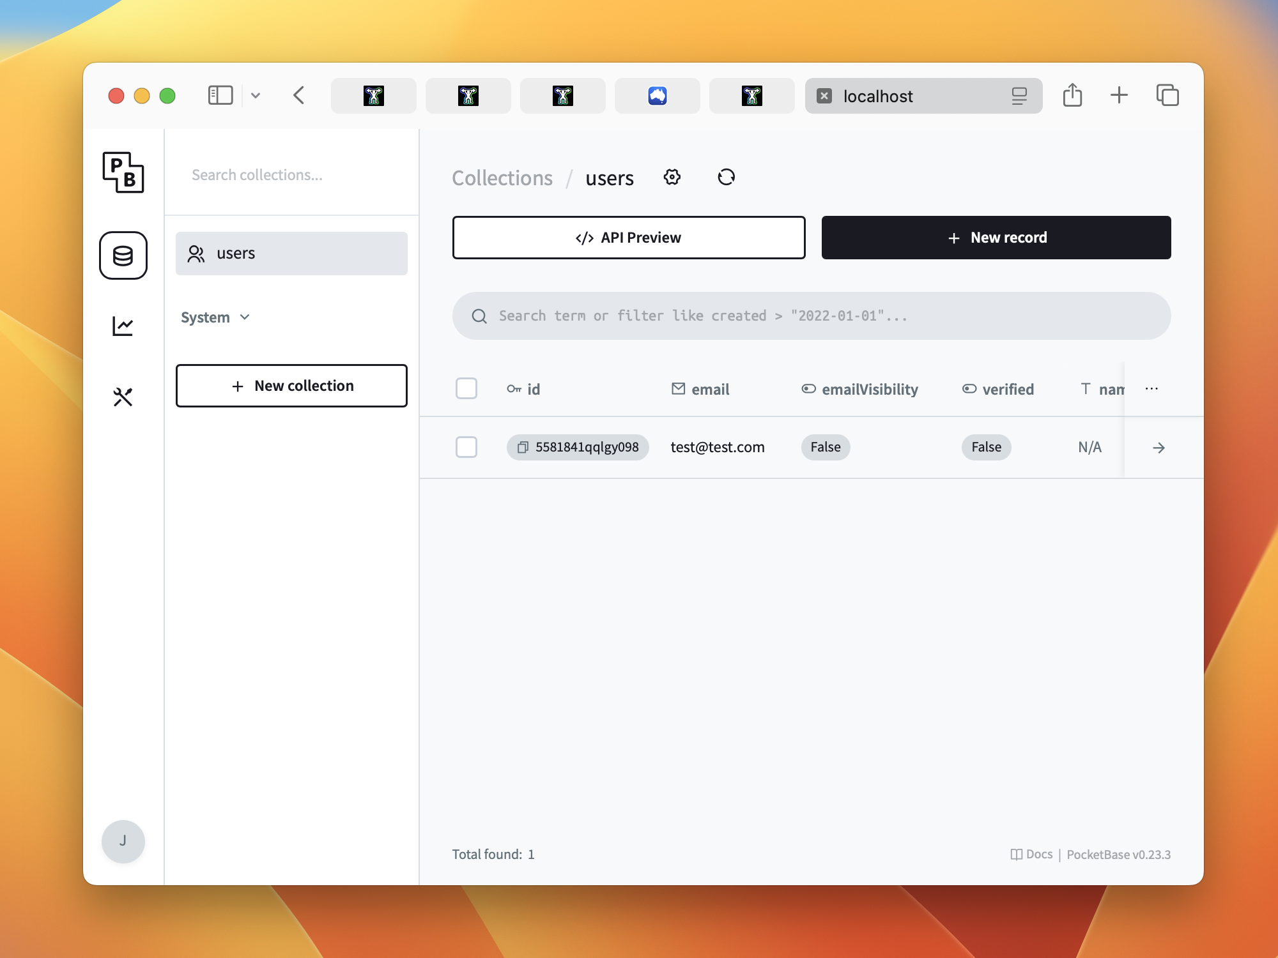Click the Collections breadcrumb link
The height and width of the screenshot is (958, 1278).
pos(502,178)
